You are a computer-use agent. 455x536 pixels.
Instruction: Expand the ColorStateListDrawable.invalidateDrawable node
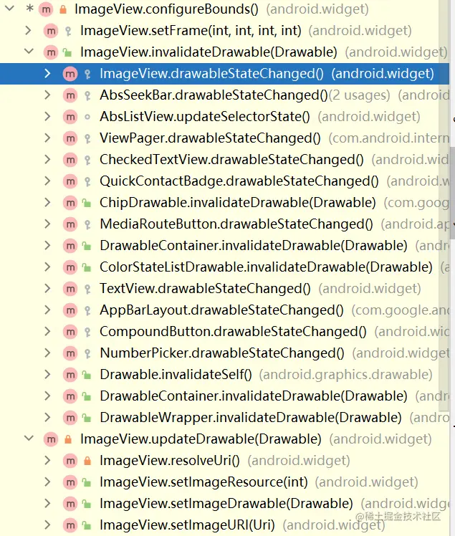pos(48,267)
